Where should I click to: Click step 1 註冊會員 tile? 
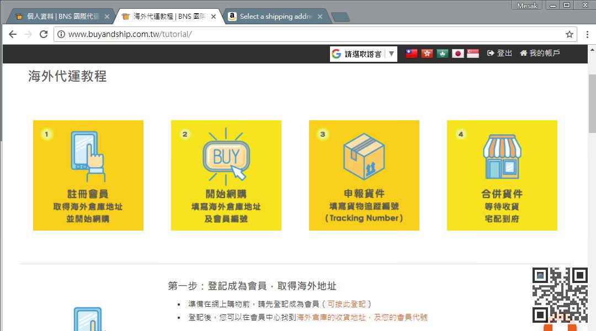tap(88, 175)
